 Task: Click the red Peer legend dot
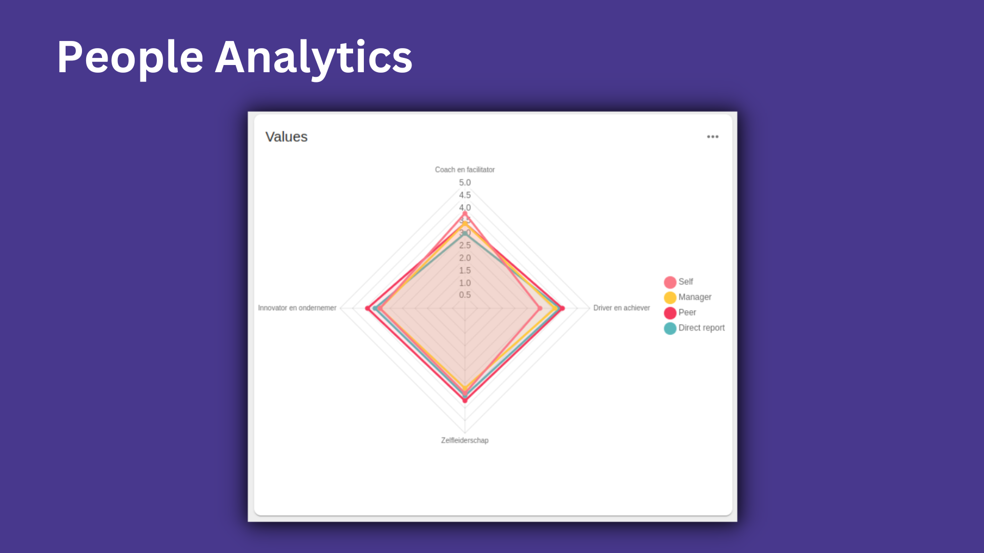pyautogui.click(x=670, y=313)
